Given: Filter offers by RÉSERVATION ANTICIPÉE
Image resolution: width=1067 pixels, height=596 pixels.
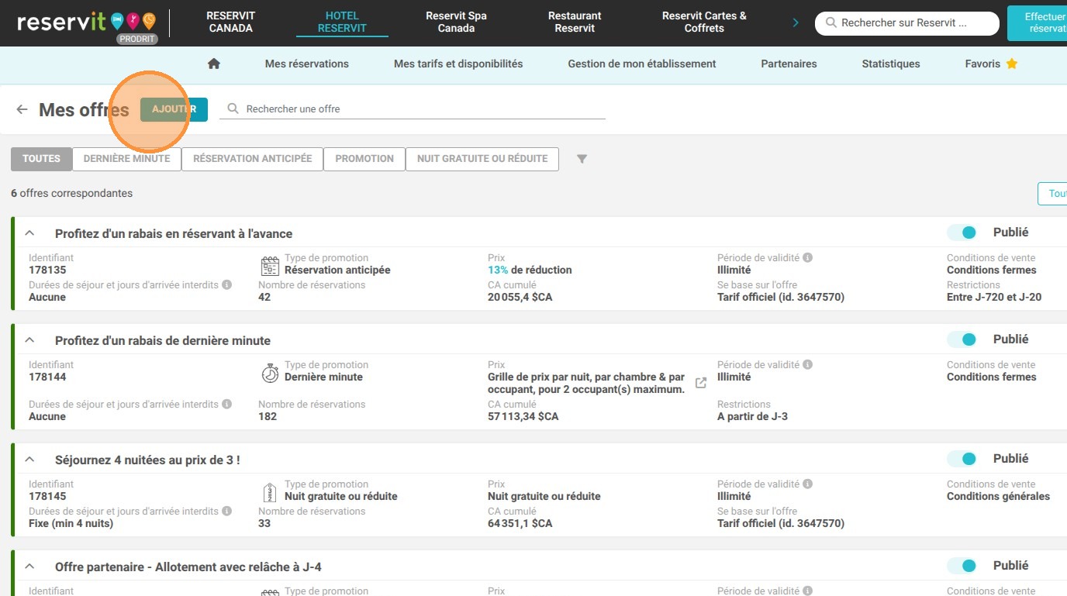Looking at the screenshot, I should click(x=252, y=159).
